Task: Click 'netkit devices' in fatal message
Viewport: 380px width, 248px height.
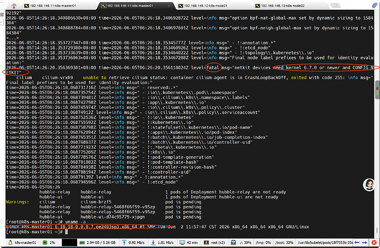Action: tap(253, 68)
